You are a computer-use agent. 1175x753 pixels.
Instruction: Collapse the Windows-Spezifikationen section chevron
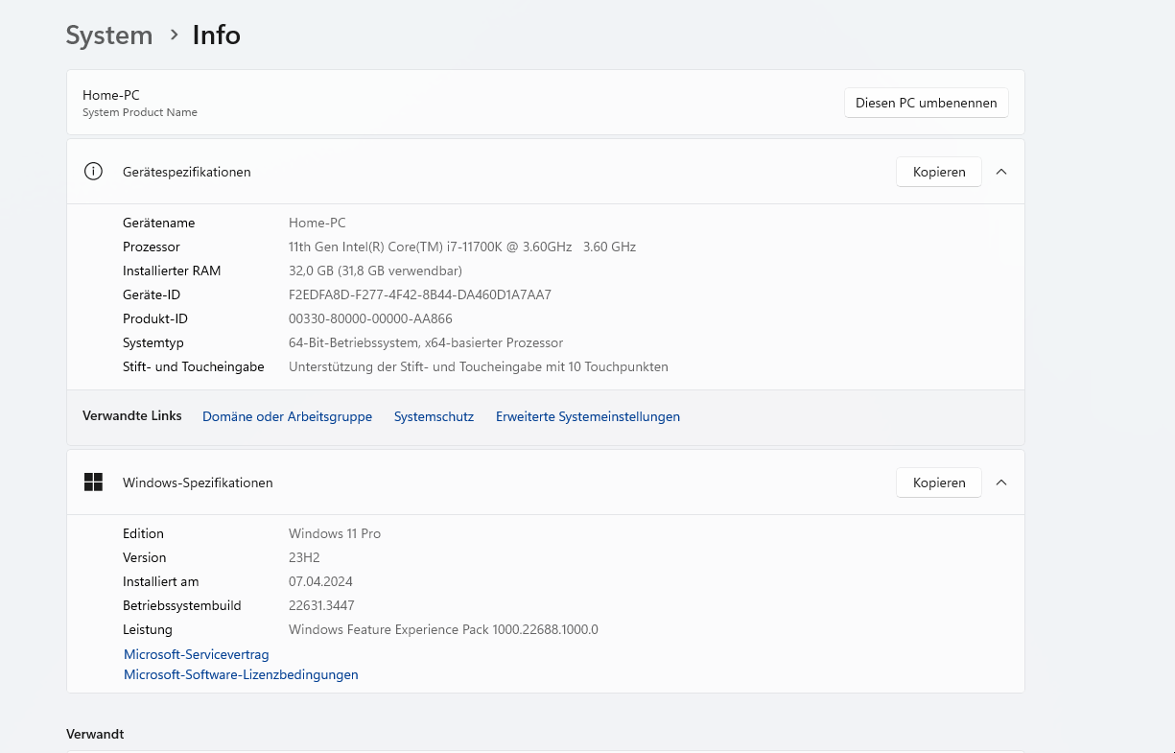[x=1001, y=482]
